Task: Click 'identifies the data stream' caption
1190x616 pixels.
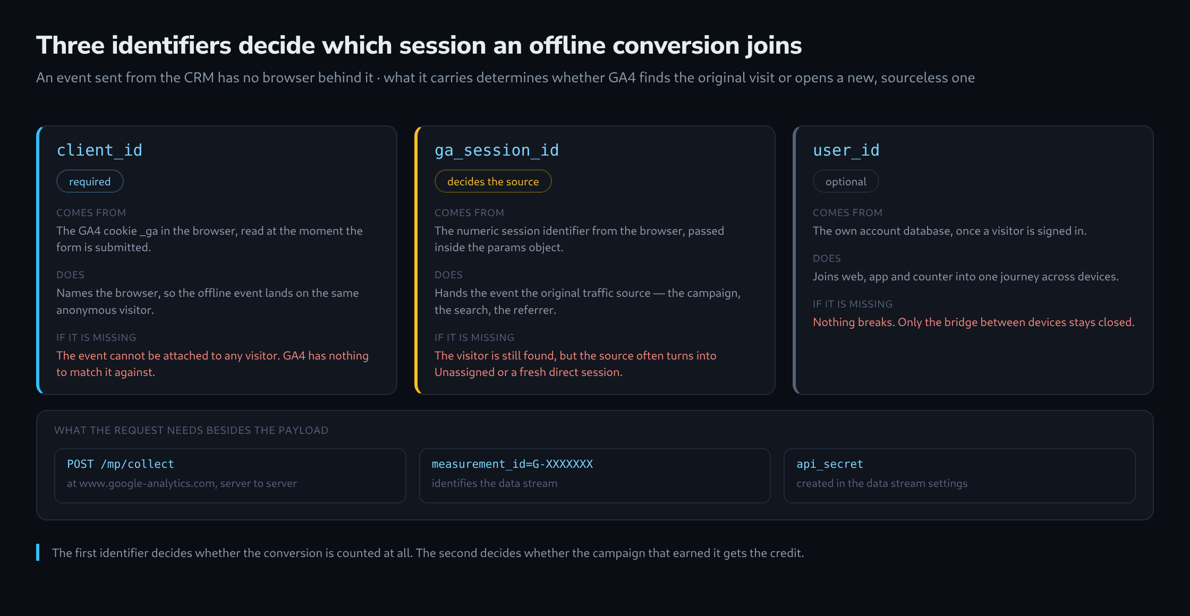Action: click(x=494, y=483)
